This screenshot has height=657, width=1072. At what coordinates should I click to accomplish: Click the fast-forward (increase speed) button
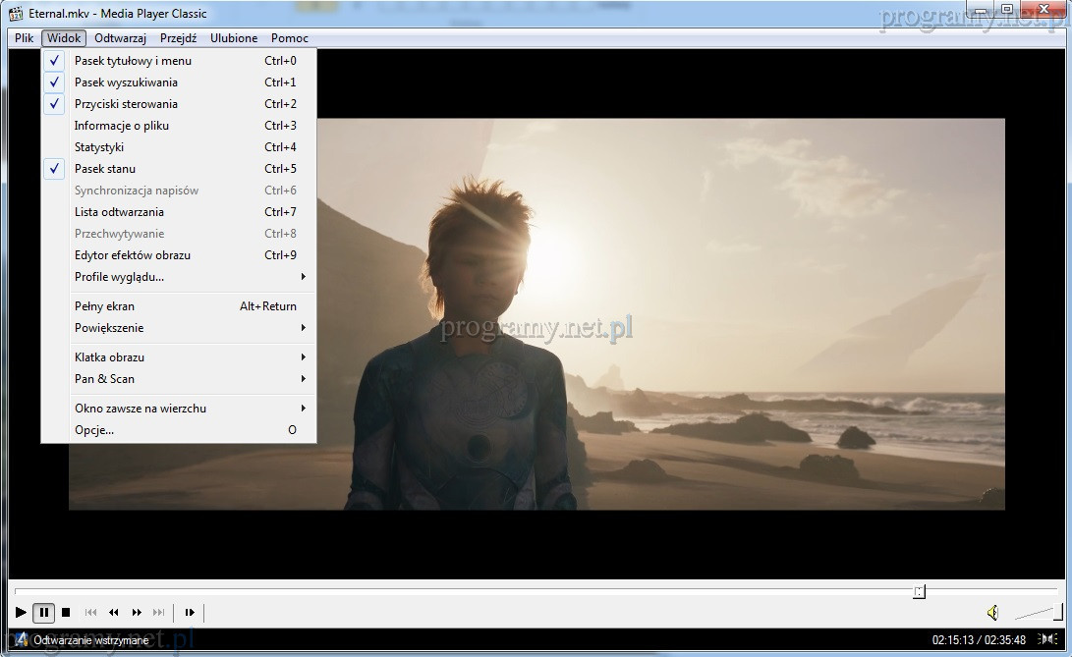(x=137, y=613)
